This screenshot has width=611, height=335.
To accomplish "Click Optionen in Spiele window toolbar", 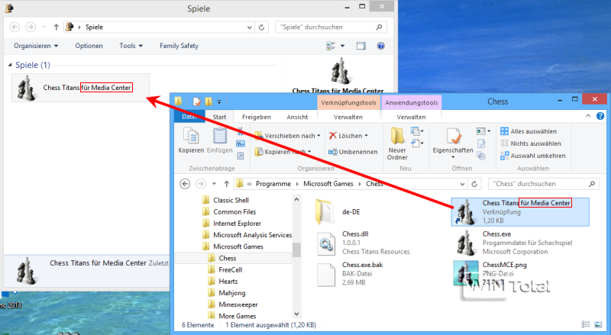I will (x=89, y=46).
